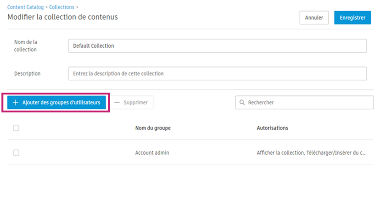Click the magnifying glass search icon

[x=242, y=103]
